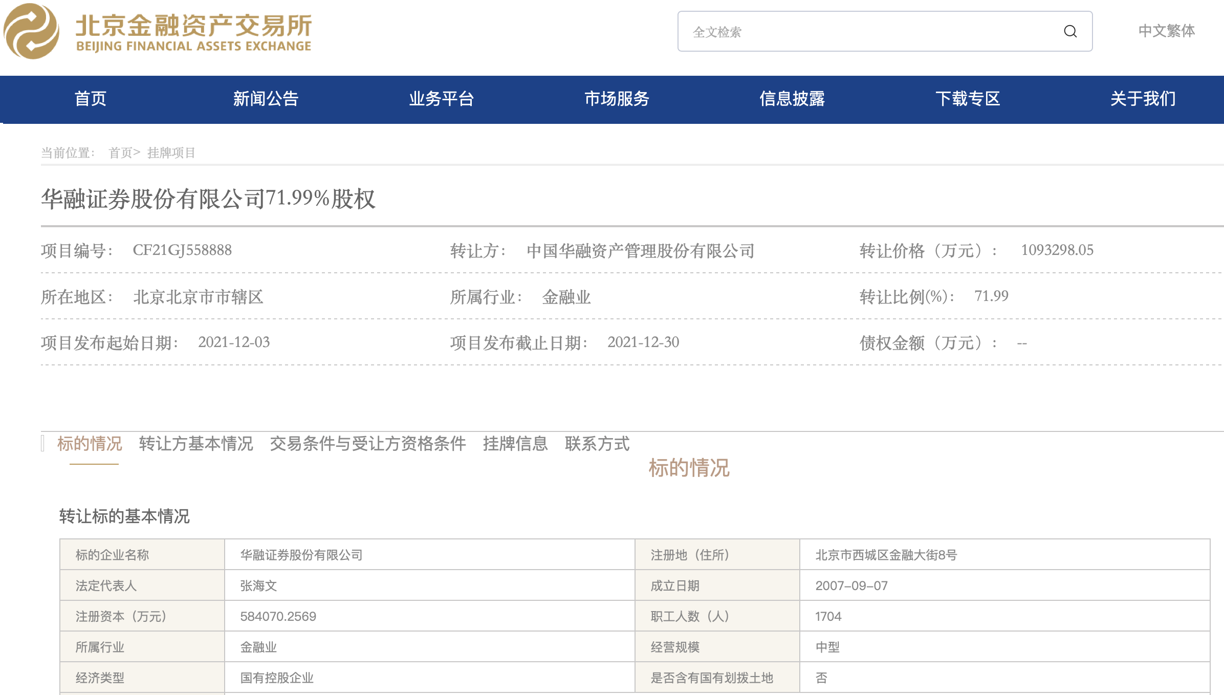The image size is (1224, 695).
Task: Switch language to 中文繁体
Action: (1166, 31)
